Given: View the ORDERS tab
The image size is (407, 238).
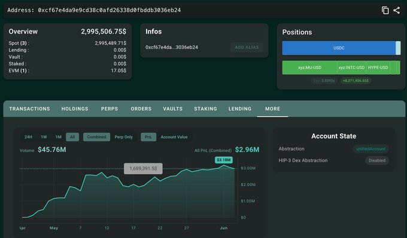Looking at the screenshot, I should pos(141,109).
